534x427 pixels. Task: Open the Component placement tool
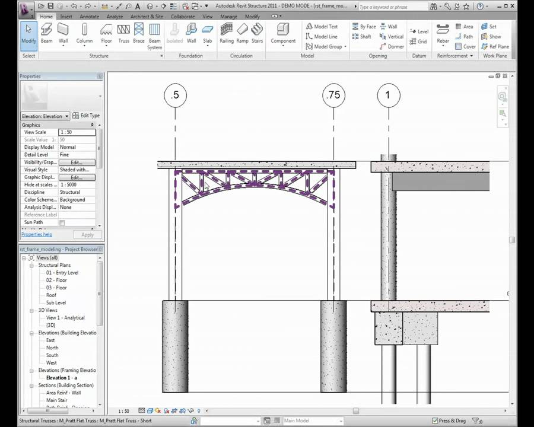(x=283, y=33)
